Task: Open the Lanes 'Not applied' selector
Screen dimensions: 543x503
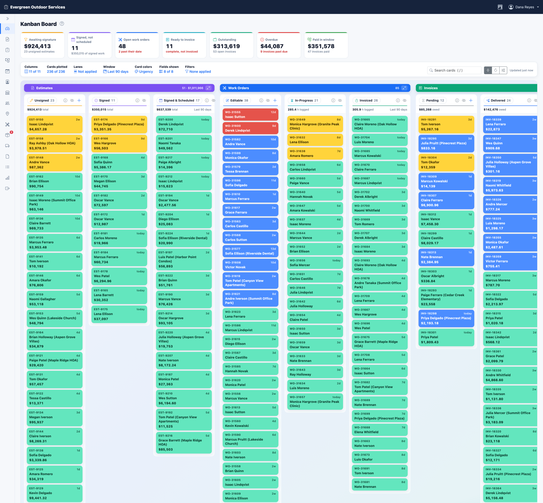Action: click(x=85, y=72)
